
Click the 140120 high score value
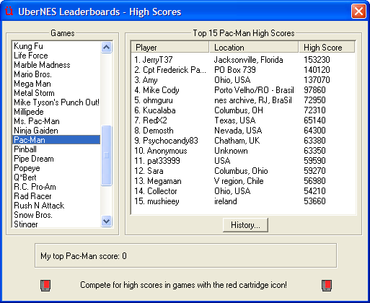(317, 70)
